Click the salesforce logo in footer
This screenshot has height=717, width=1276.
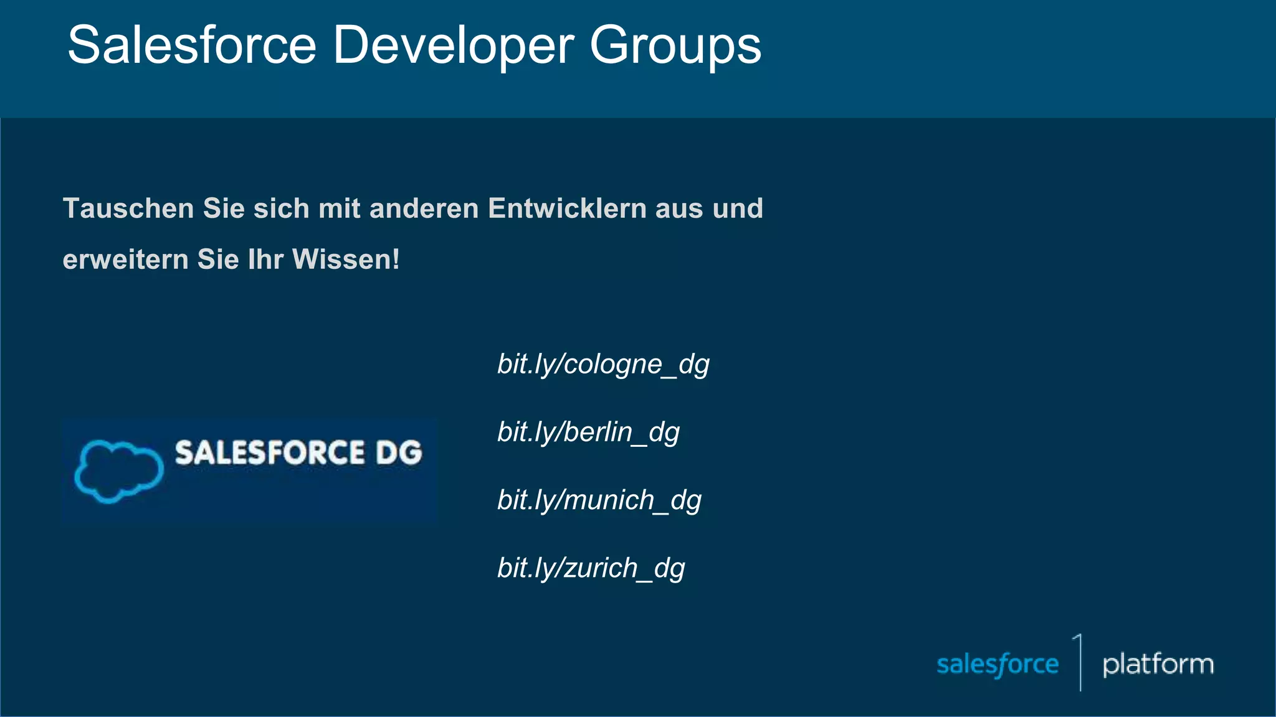tap(997, 664)
